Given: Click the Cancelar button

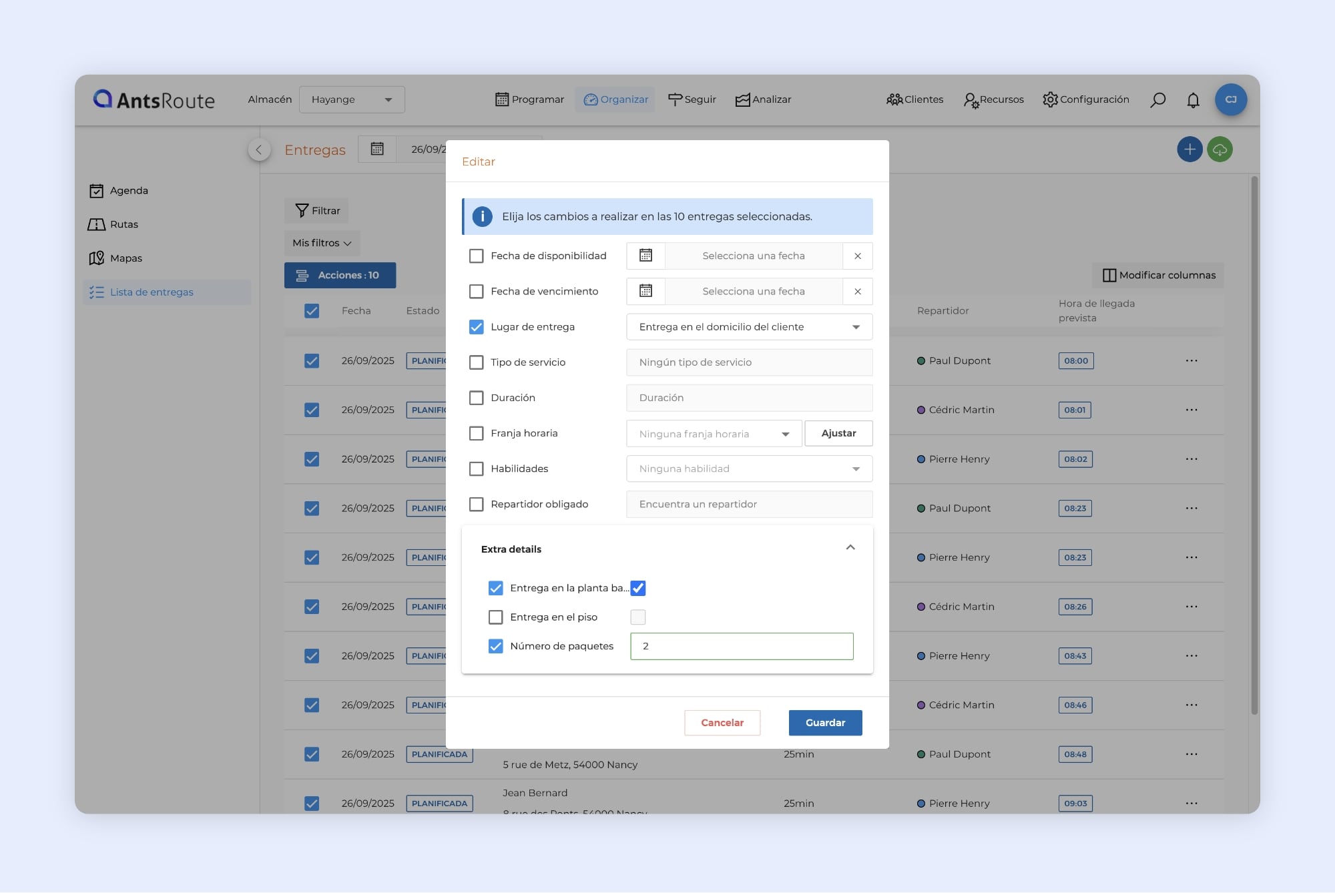Looking at the screenshot, I should [722, 723].
